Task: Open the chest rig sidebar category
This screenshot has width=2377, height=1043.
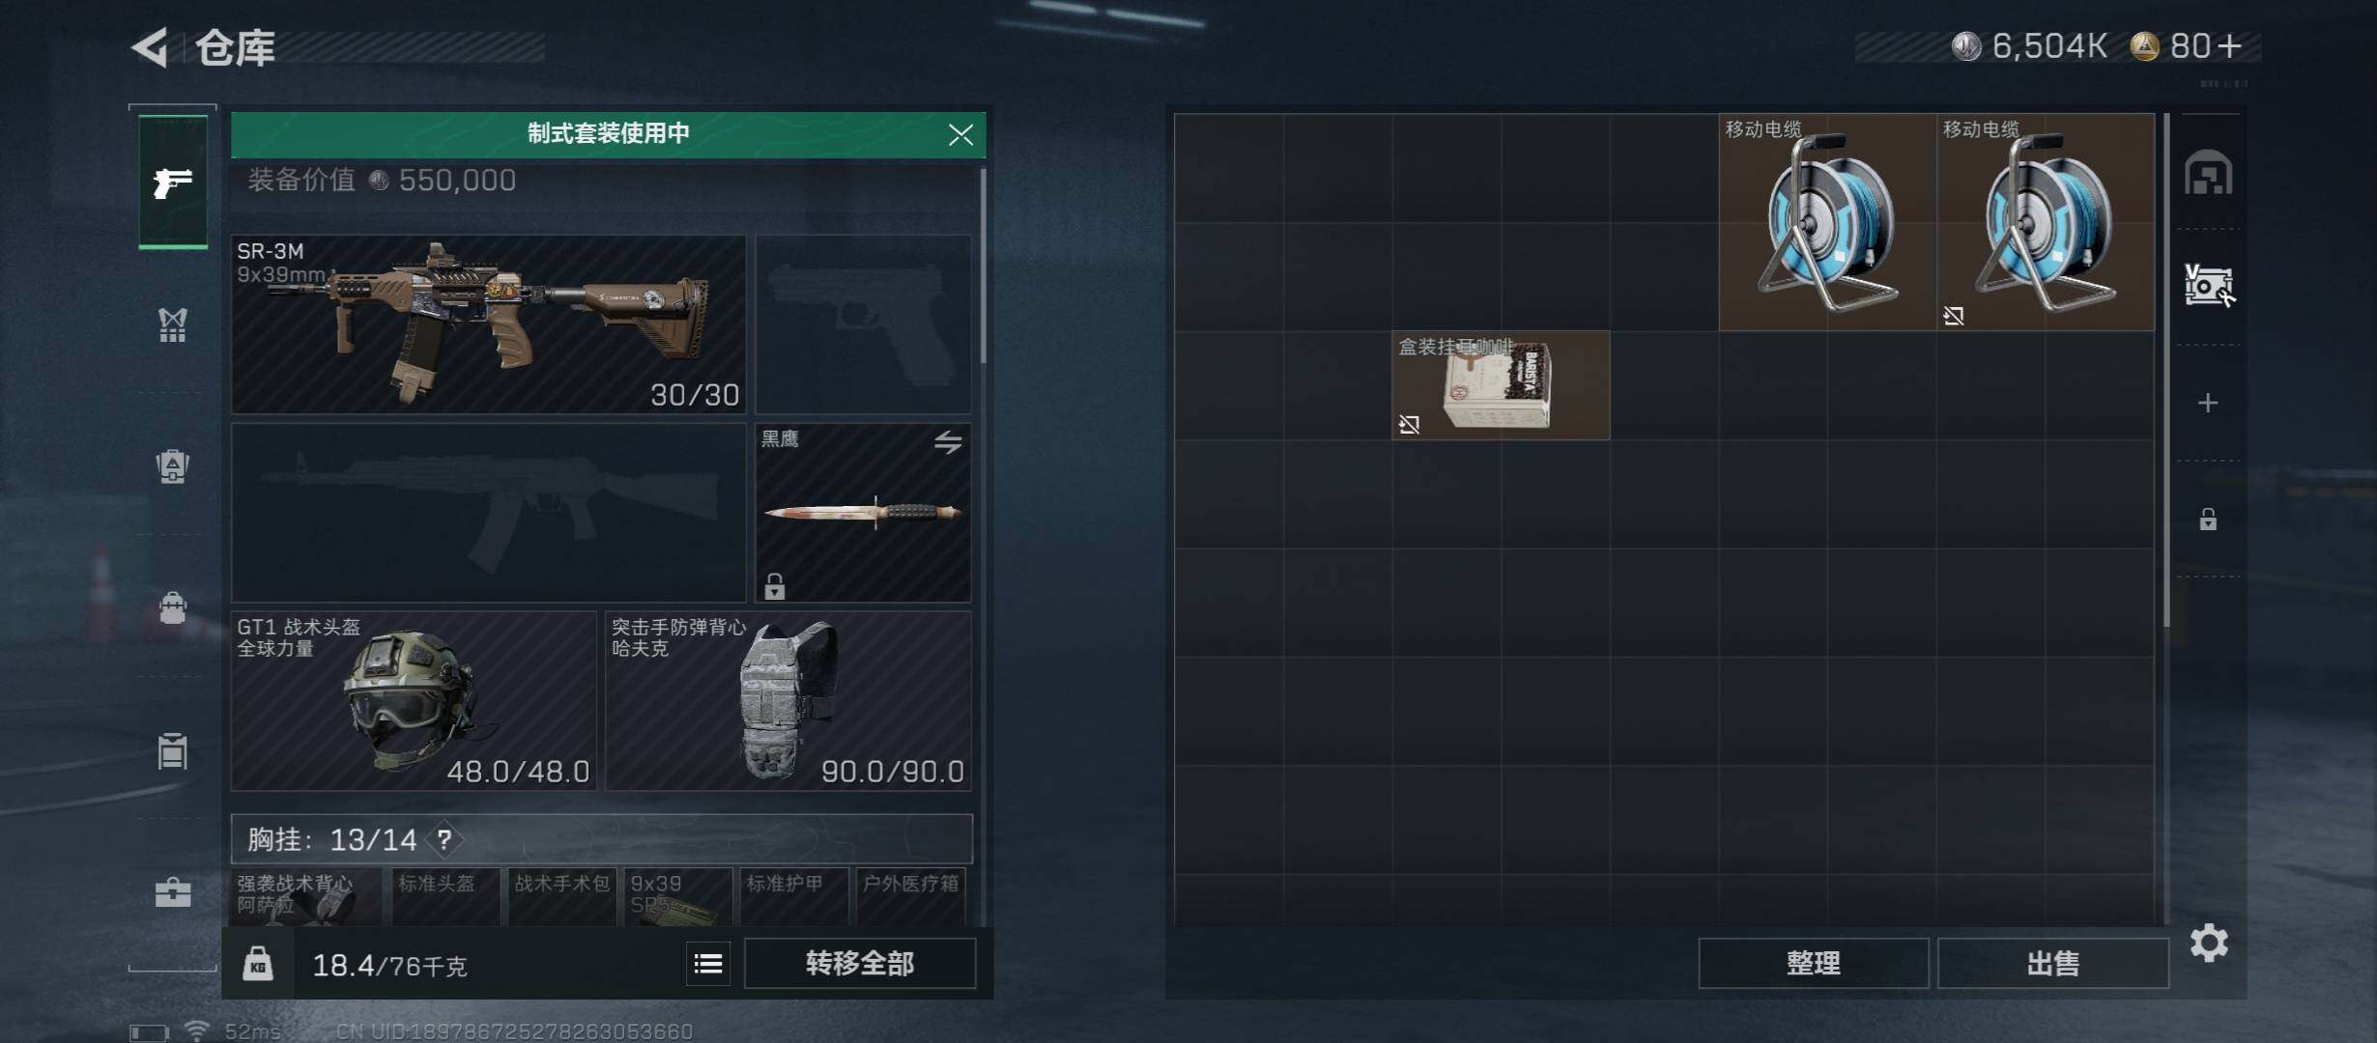Action: 173,324
